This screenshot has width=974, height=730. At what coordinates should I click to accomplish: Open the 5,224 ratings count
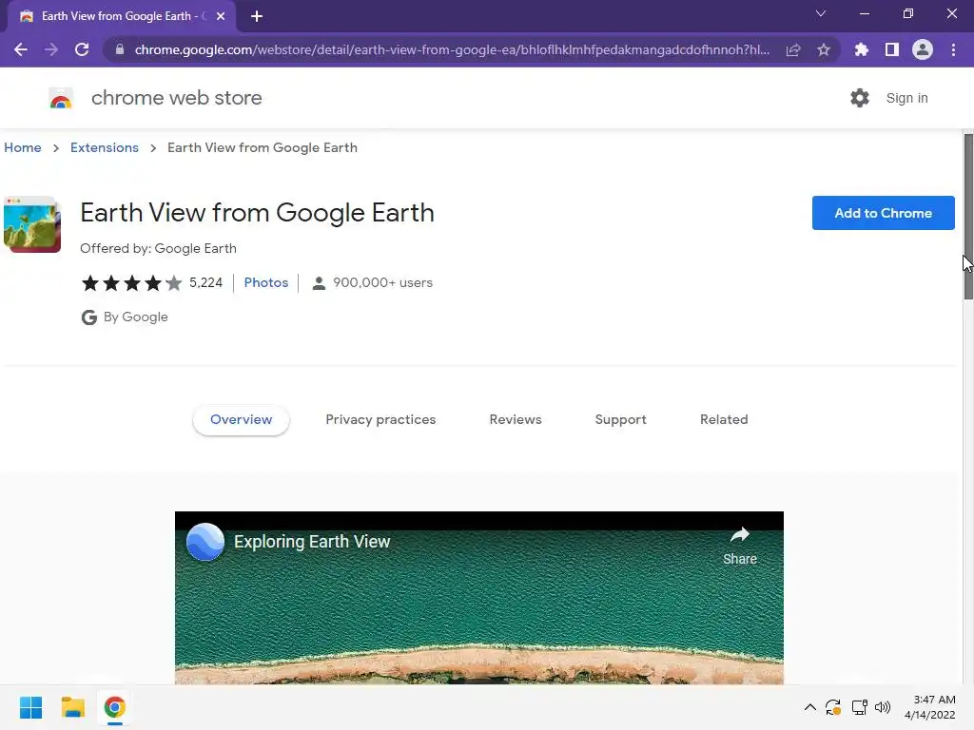(x=205, y=282)
